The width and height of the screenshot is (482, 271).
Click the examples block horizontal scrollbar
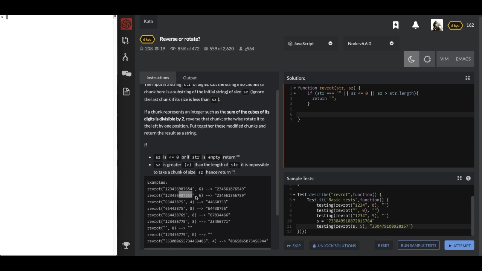pyautogui.click(x=207, y=248)
